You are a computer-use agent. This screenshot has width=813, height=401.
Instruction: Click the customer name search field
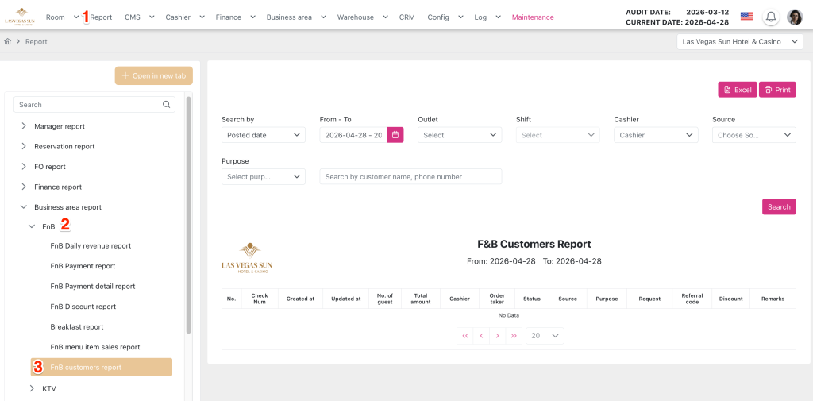[x=410, y=176]
